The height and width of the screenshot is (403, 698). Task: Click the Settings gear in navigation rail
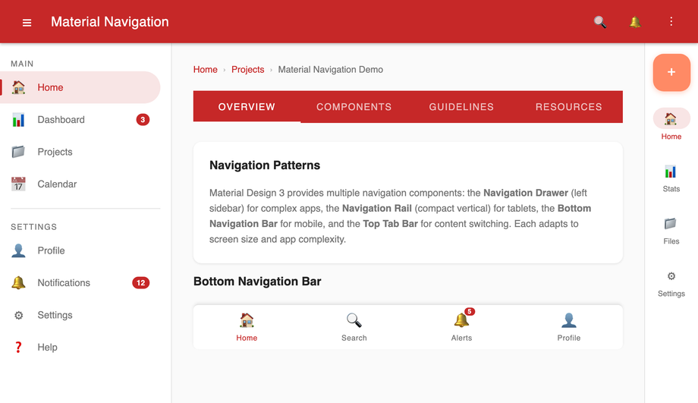pos(671,276)
